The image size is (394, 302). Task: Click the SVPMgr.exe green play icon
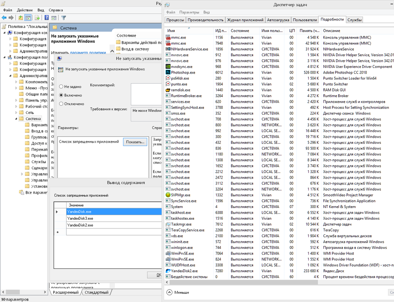point(168,195)
